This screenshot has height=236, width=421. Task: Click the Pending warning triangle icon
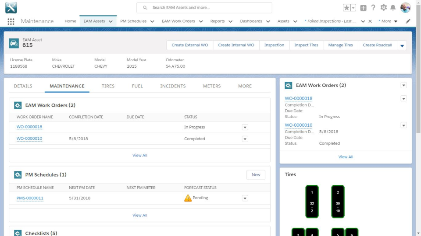coord(188,198)
